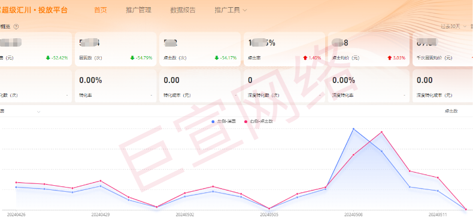Image resolution: width=473 pixels, height=221 pixels.
Task: Select the 深度转化率 0.00% card
Action: [369, 86]
